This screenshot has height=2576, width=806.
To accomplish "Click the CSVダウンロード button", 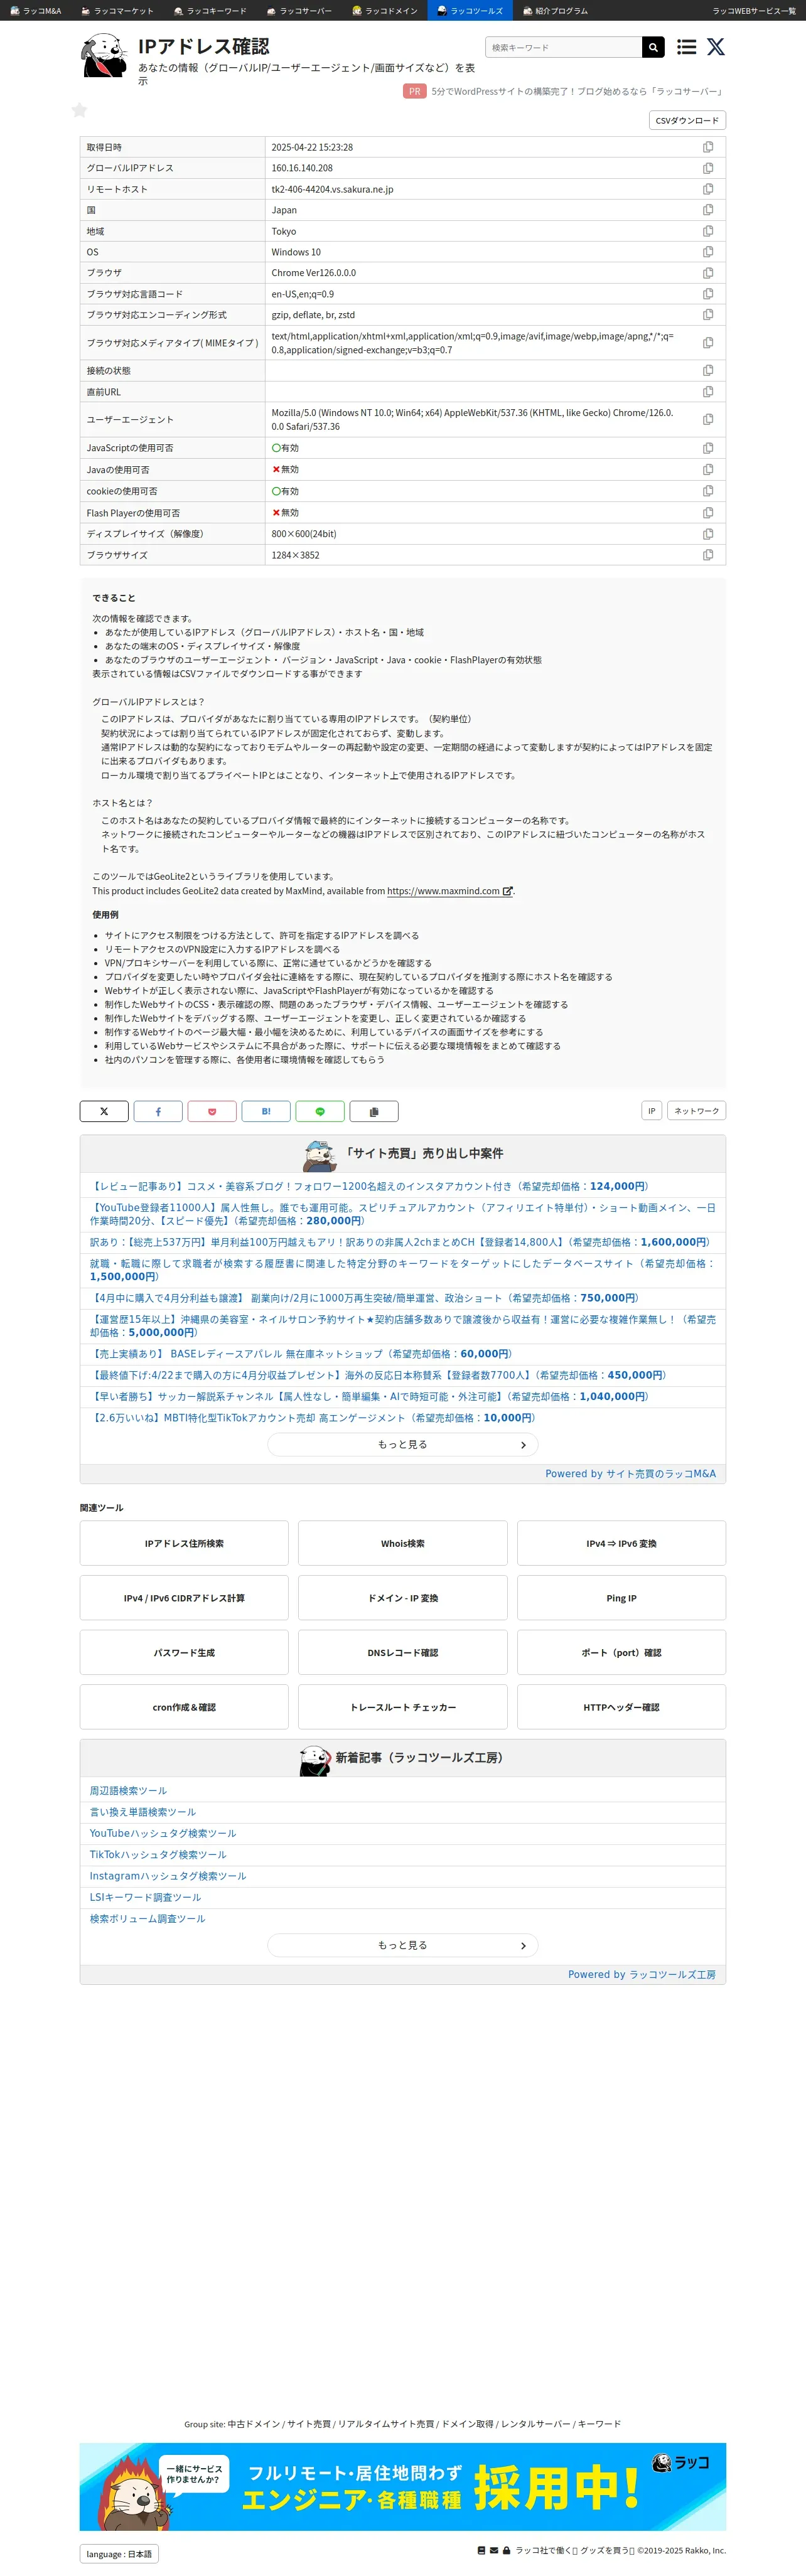I will pos(687,120).
